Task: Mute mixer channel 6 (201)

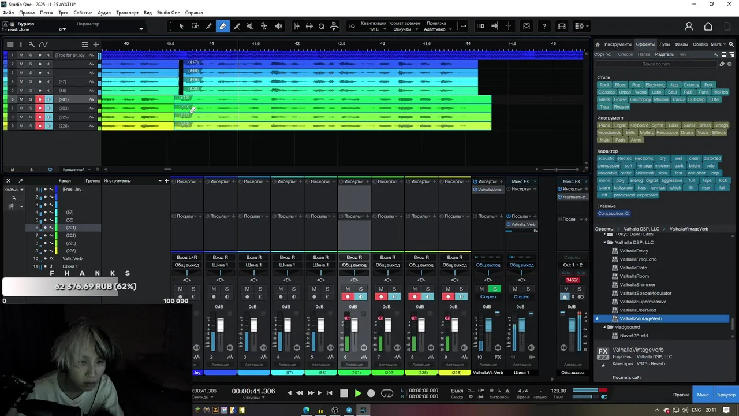Action: click(x=348, y=289)
